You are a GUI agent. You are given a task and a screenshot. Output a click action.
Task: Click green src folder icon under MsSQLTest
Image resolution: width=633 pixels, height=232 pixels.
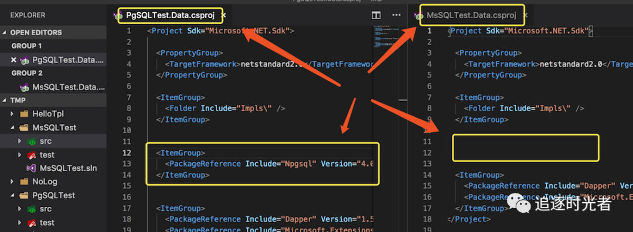[32, 141]
